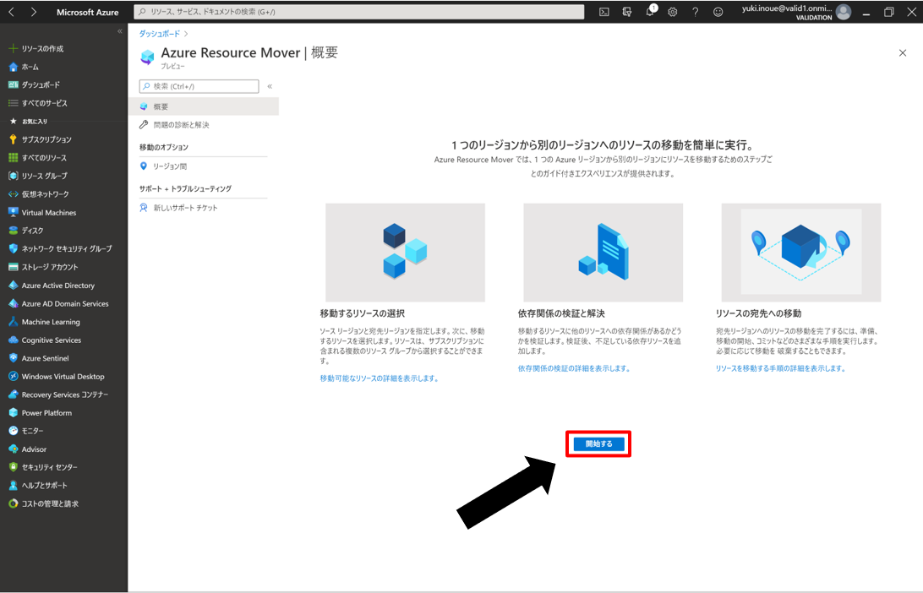The image size is (923, 593).
Task: Open directory and subscription filter icon
Action: [x=627, y=12]
